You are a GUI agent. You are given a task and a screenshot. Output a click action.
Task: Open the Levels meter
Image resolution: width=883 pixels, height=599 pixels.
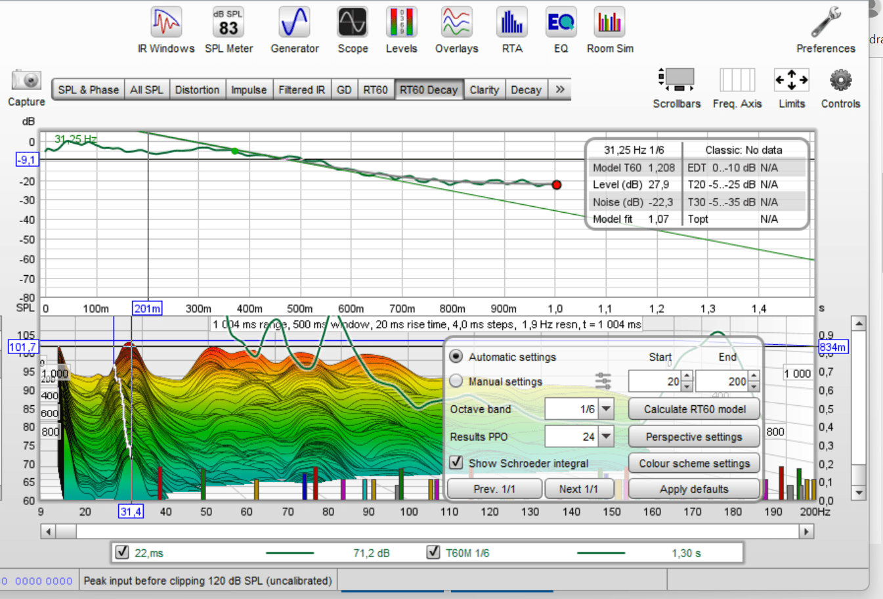pos(401,30)
